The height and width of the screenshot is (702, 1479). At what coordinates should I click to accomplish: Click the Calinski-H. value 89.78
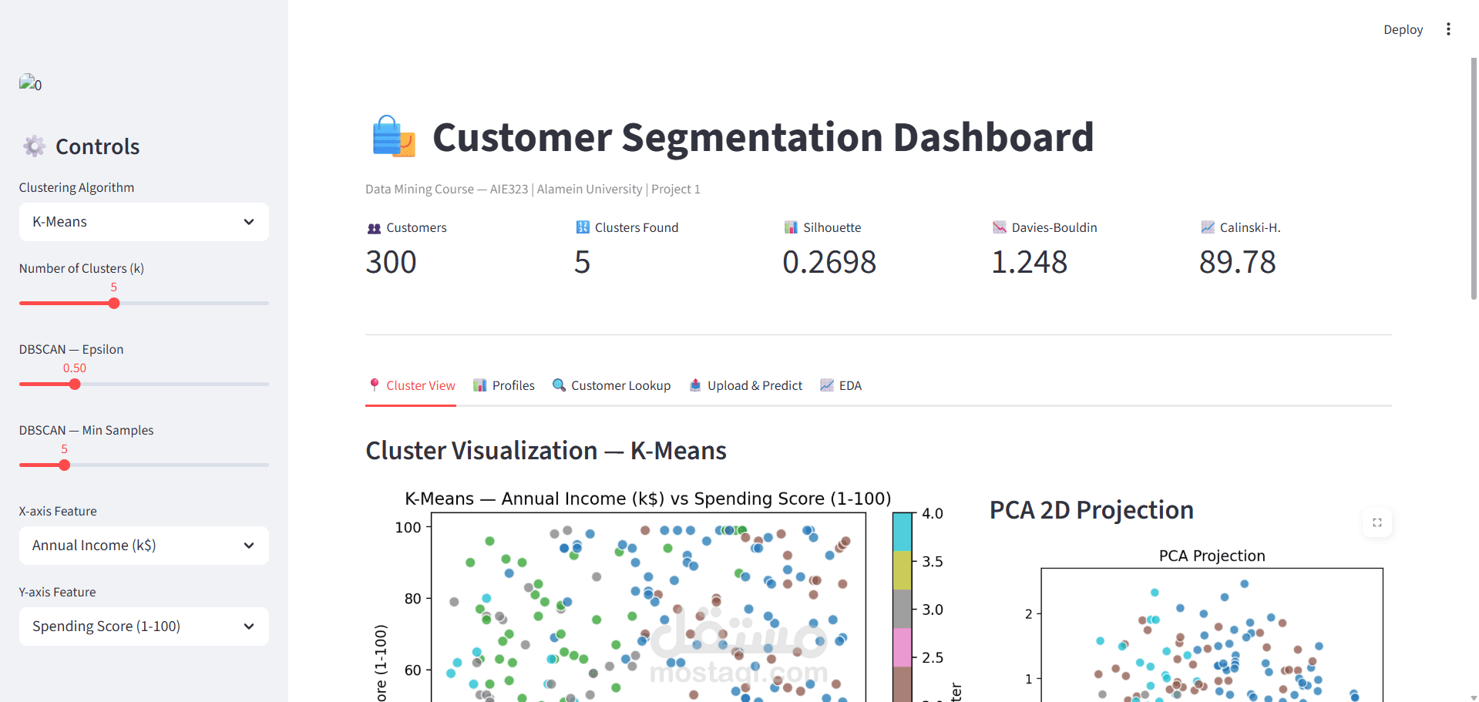coord(1238,262)
